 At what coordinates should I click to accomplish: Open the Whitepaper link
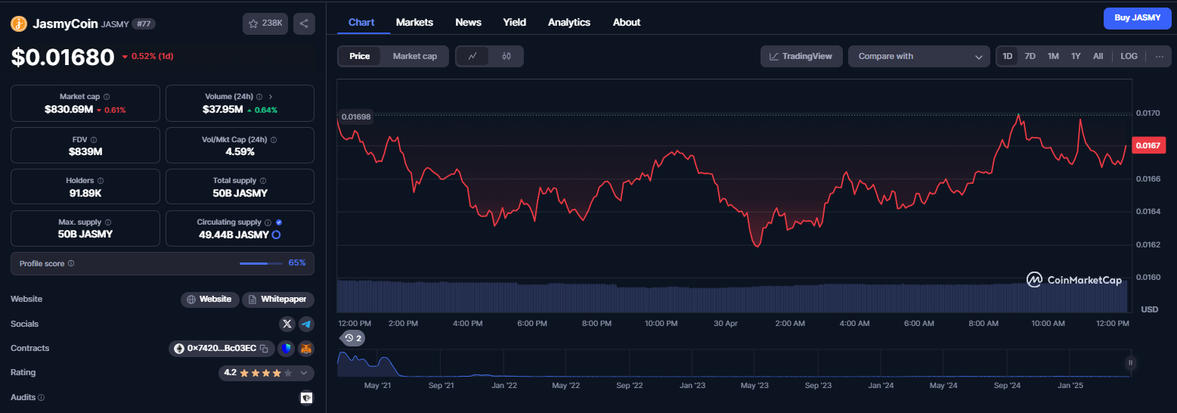click(x=278, y=300)
